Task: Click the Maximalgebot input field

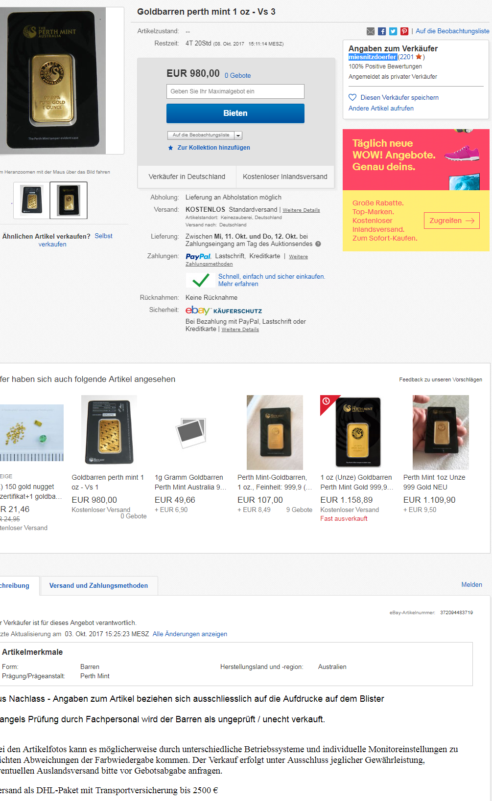Action: (235, 91)
